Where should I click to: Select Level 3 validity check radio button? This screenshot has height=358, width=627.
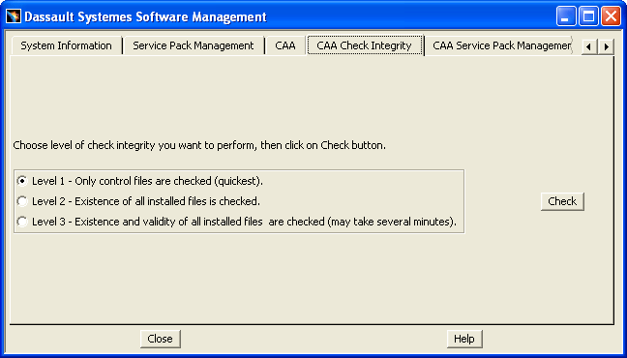pos(22,222)
